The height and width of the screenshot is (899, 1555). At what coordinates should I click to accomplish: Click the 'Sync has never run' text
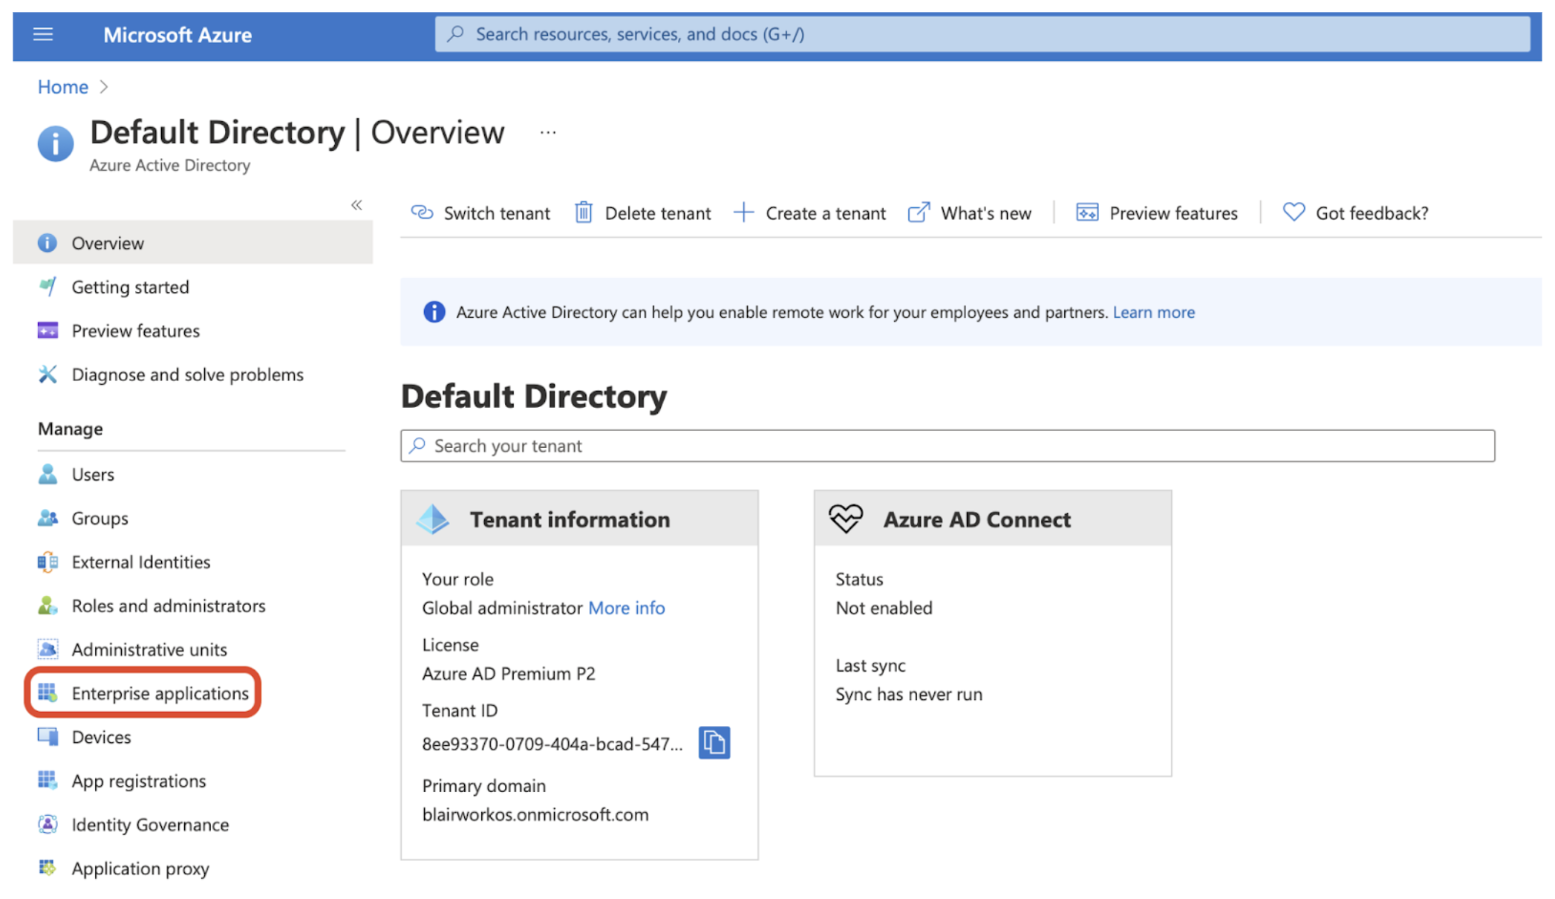click(909, 694)
